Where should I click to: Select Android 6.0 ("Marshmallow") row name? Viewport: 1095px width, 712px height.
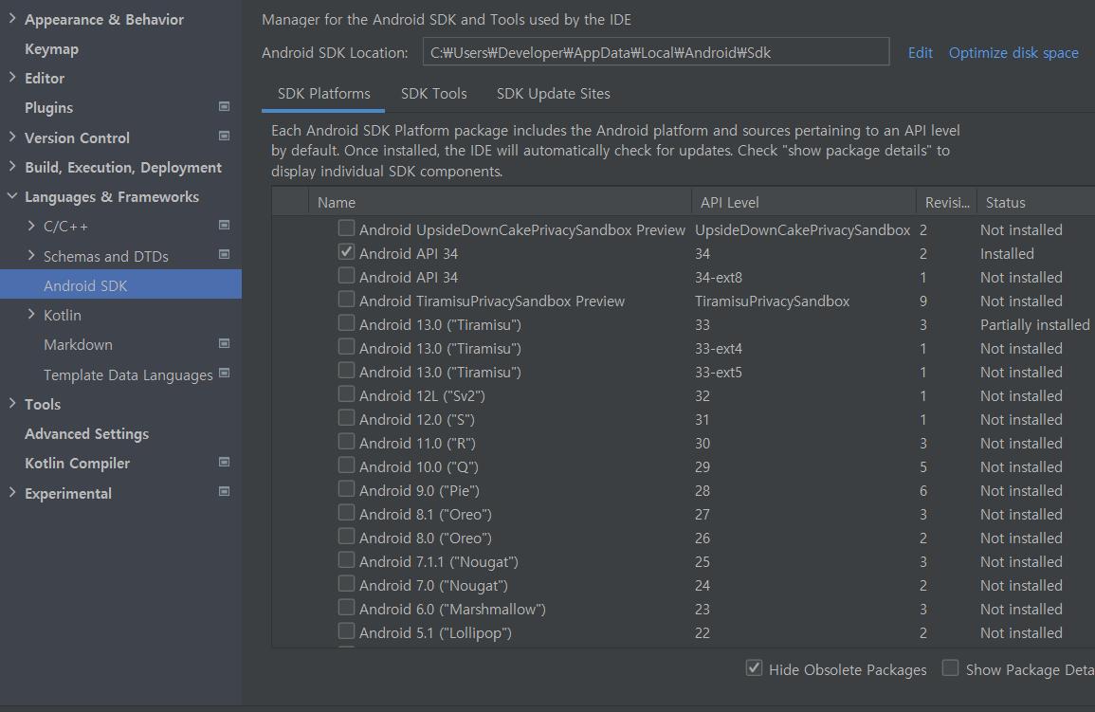click(x=452, y=610)
